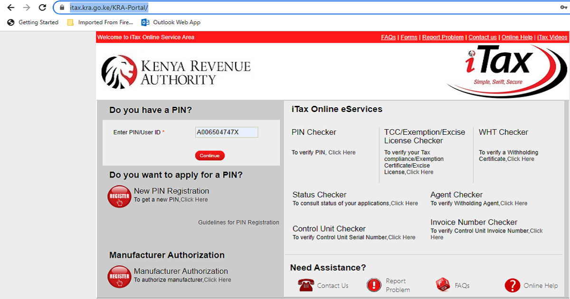Go back with the browser back arrow
The width and height of the screenshot is (570, 299).
pos(11,8)
